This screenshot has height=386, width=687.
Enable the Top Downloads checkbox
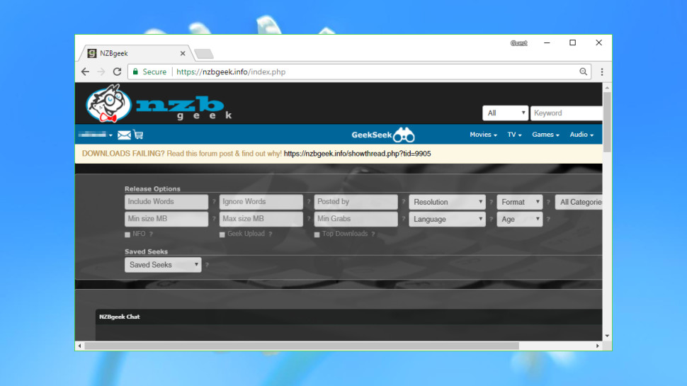[x=317, y=234]
